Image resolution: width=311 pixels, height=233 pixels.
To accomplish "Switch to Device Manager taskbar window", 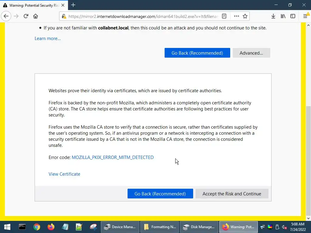I will pos(120,227).
